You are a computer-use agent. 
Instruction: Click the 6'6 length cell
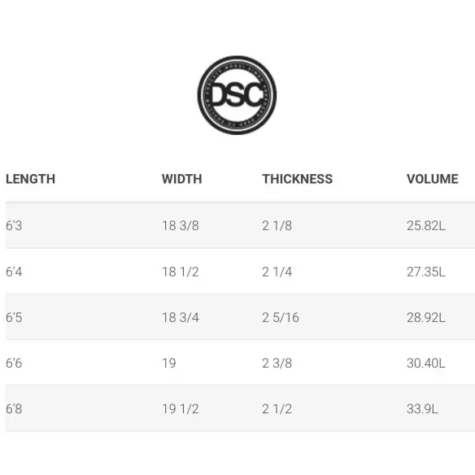(14, 363)
